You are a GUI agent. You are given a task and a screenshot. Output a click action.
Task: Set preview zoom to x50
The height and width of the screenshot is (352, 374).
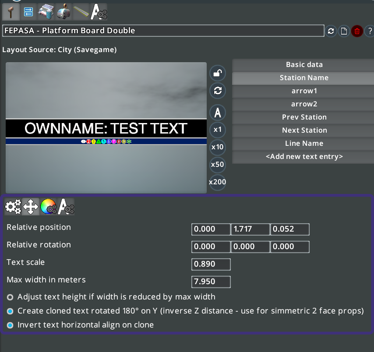[x=218, y=165]
